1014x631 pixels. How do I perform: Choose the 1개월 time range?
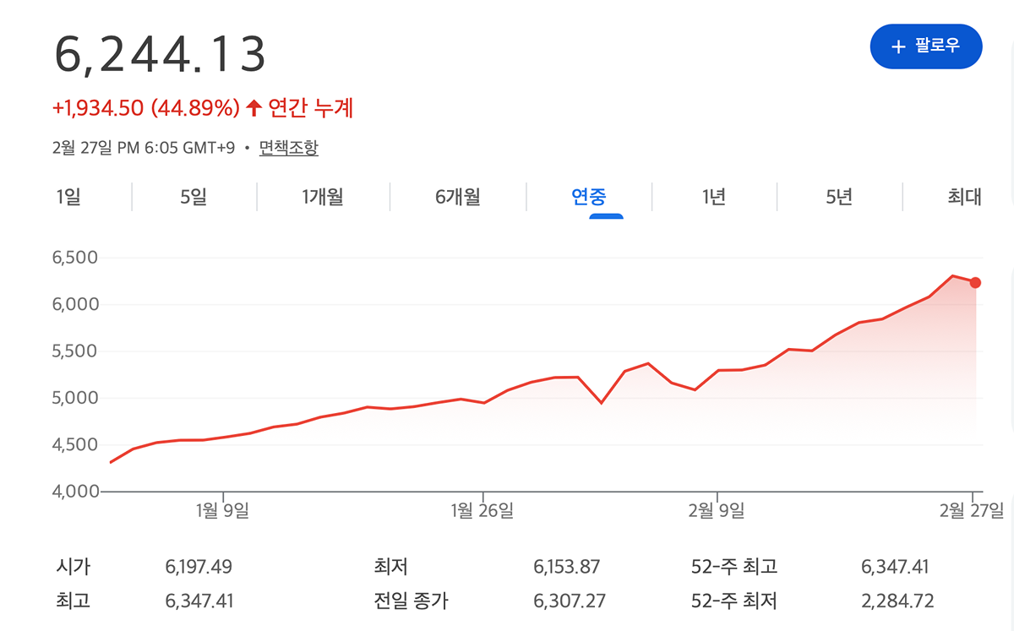[x=323, y=198]
